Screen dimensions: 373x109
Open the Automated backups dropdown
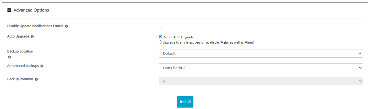point(261,68)
